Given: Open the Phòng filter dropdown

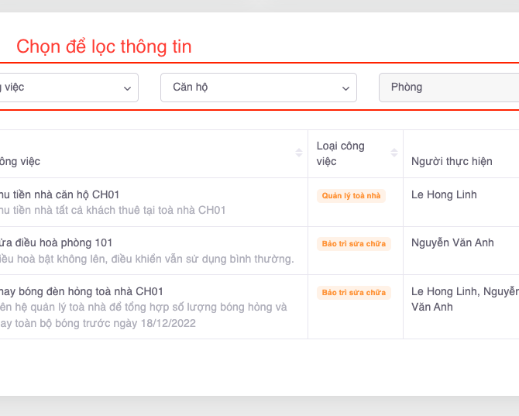Looking at the screenshot, I should [x=449, y=88].
